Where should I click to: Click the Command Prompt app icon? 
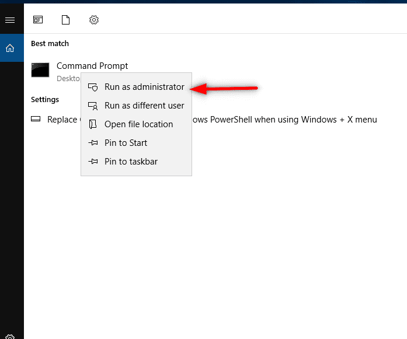coord(40,70)
